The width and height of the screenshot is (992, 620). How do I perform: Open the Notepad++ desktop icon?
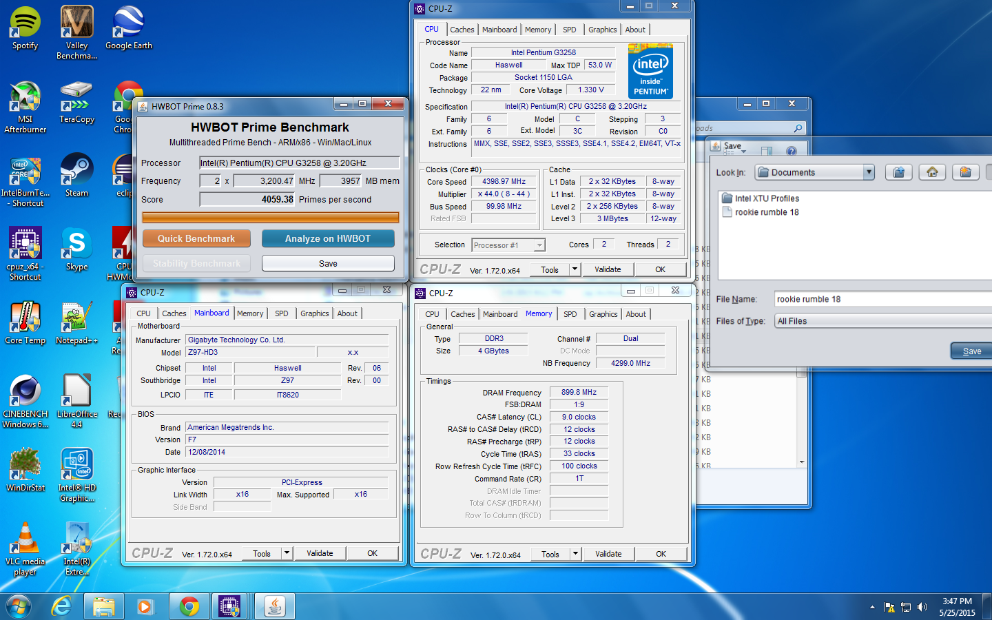click(76, 323)
